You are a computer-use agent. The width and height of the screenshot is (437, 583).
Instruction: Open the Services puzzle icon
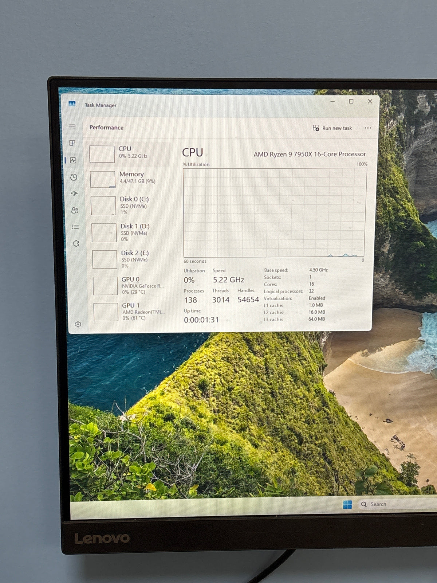click(x=76, y=243)
